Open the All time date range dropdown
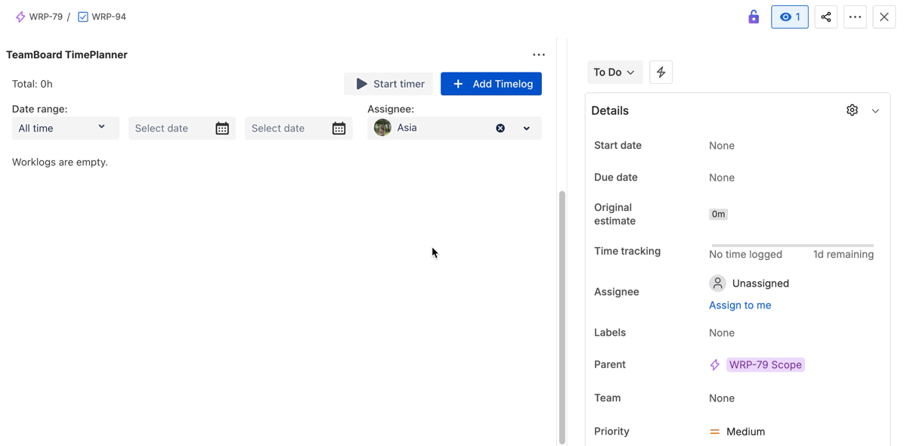 (65, 128)
